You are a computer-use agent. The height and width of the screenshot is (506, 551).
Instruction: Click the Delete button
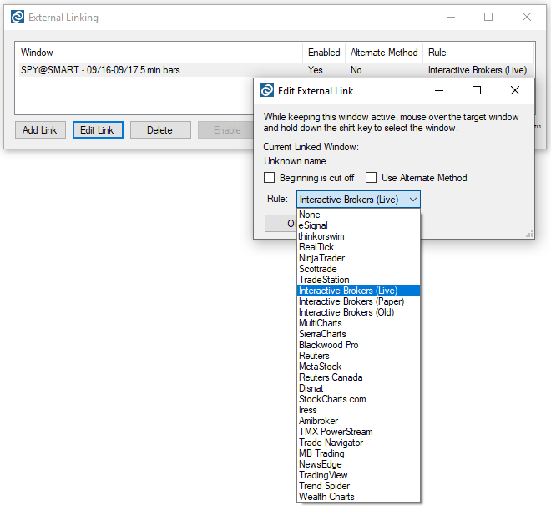click(159, 130)
